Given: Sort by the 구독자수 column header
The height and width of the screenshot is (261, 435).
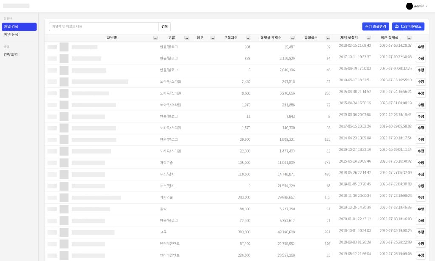Looking at the screenshot, I should (231, 38).
